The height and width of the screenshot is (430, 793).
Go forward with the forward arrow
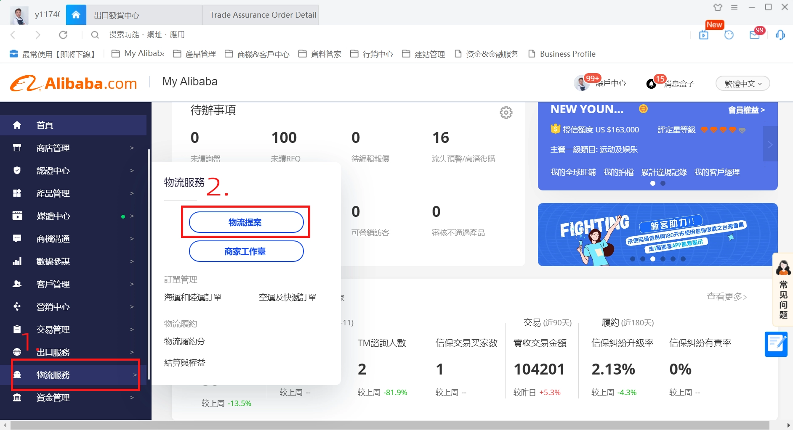[38, 35]
